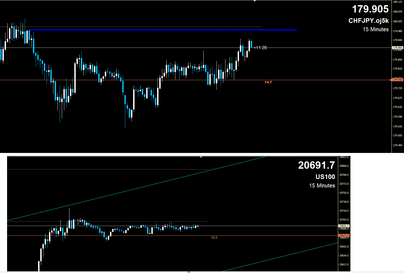Click the 20691.7 current price tag
Screen dimensions: 404x273
(344, 226)
